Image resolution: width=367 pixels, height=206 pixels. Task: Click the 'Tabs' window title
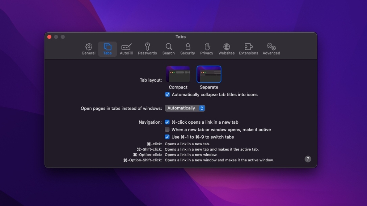coord(181,37)
